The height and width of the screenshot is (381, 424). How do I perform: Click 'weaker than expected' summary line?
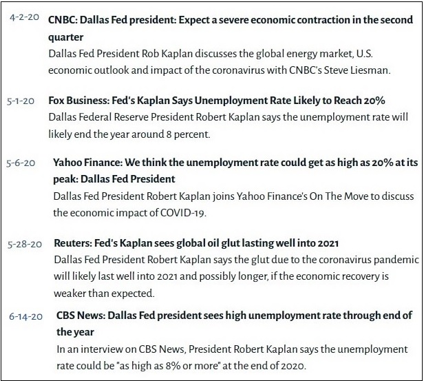point(104,294)
